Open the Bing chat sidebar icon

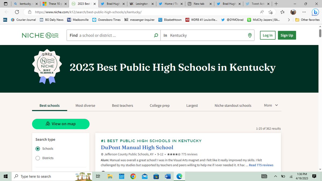coord(315,12)
